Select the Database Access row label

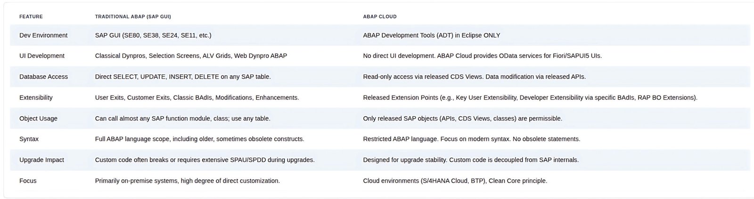tap(43, 77)
